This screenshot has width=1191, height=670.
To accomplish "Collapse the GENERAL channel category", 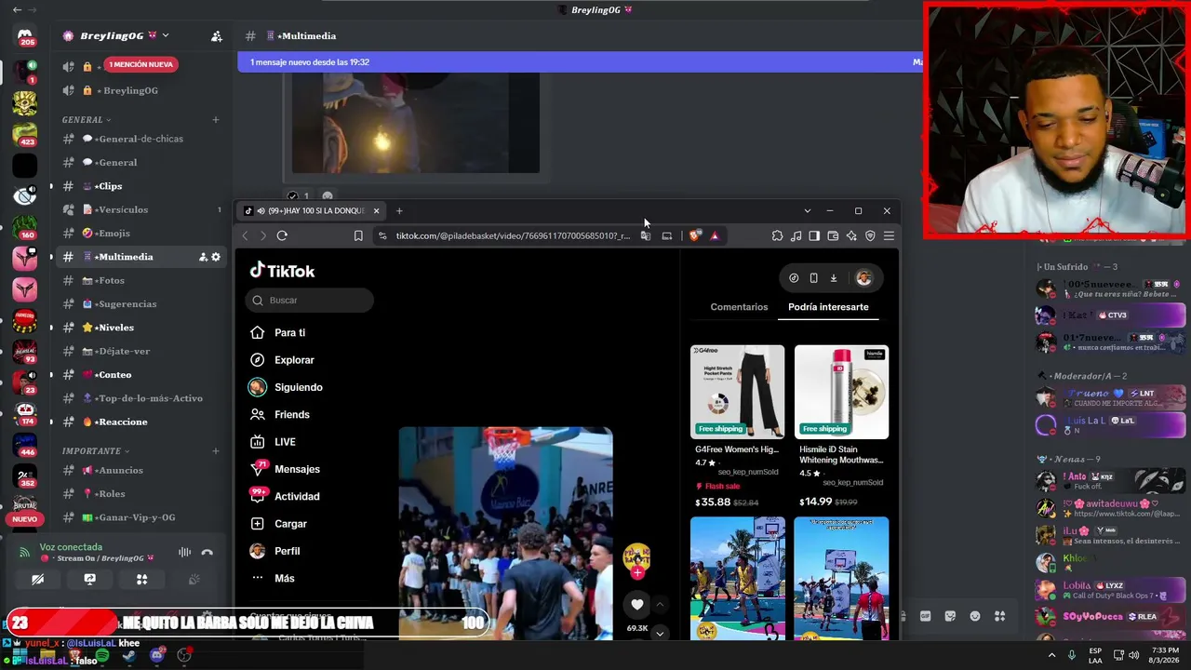I will pyautogui.click(x=87, y=119).
